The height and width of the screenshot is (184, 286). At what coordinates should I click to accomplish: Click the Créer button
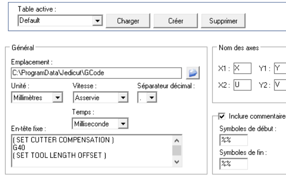pyautogui.click(x=175, y=21)
